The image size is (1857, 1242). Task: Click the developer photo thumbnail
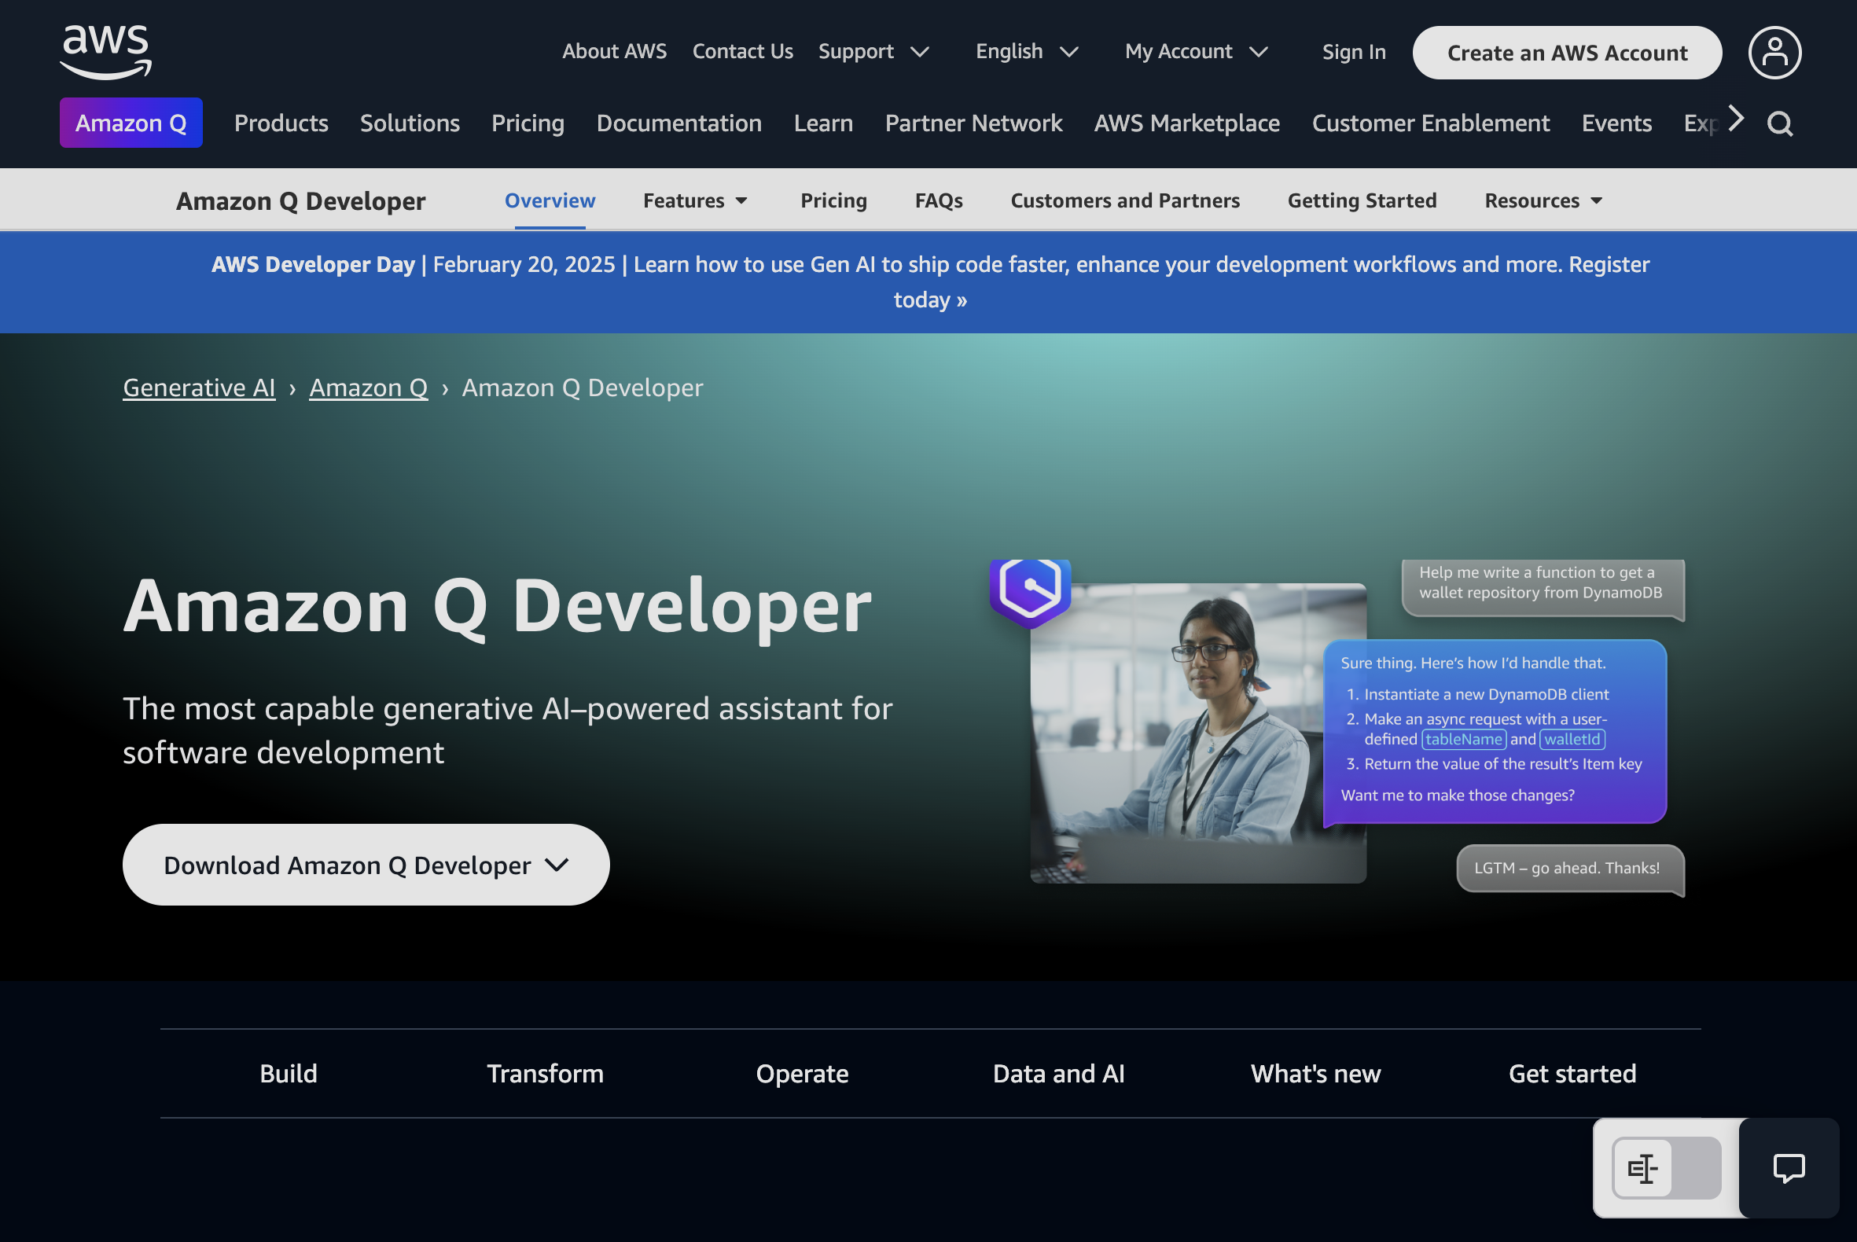point(1198,733)
